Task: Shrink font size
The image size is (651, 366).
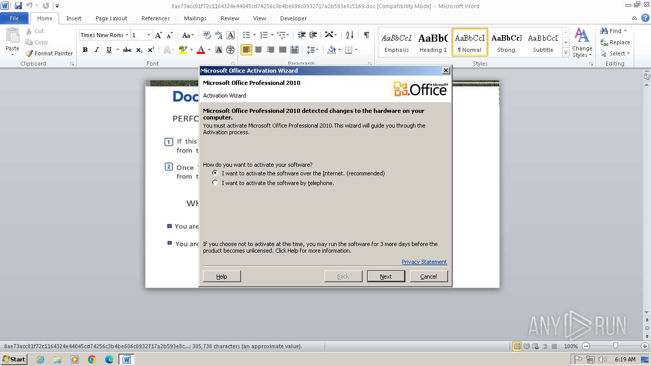Action: click(169, 35)
